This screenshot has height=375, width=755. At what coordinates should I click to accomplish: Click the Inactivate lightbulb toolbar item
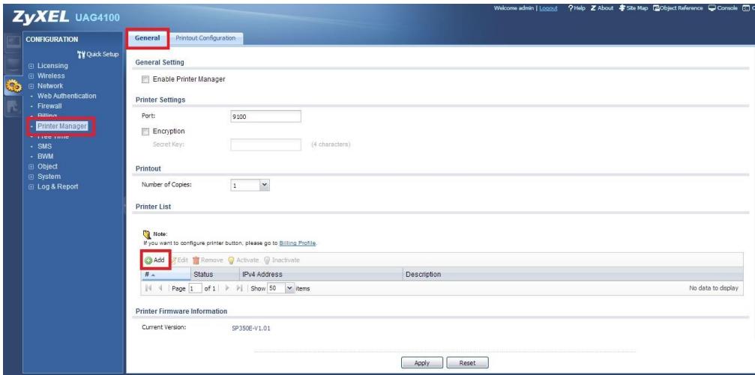(x=282, y=260)
